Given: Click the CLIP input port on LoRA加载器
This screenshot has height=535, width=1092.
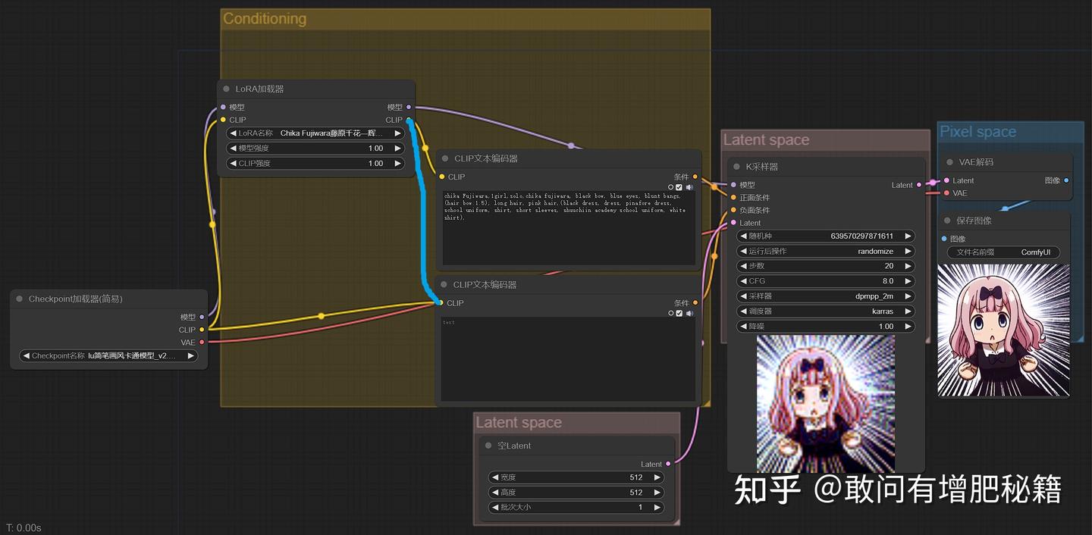Looking at the screenshot, I should pos(223,120).
